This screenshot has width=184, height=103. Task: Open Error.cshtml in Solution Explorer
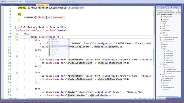coord(169,73)
